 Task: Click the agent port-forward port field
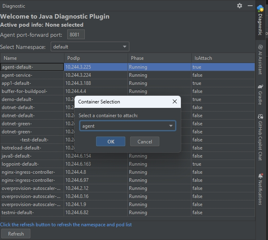[x=76, y=35]
